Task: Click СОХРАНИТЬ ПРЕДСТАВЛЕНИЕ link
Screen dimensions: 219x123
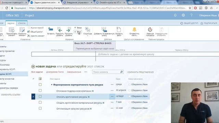Action: pyautogui.click(x=141, y=72)
